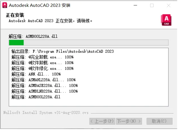Minimize the AutoCAD installer window
This screenshot has height=130, width=178.
pyautogui.click(x=135, y=5)
